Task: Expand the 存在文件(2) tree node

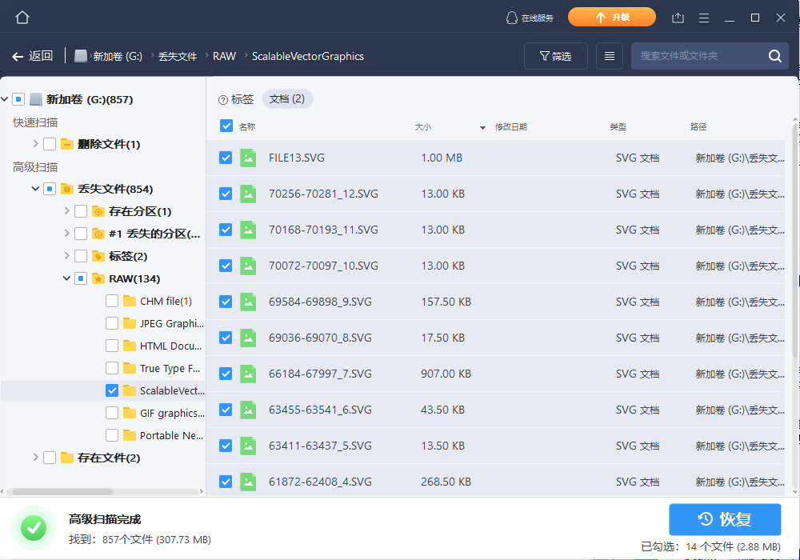Action: coord(35,458)
